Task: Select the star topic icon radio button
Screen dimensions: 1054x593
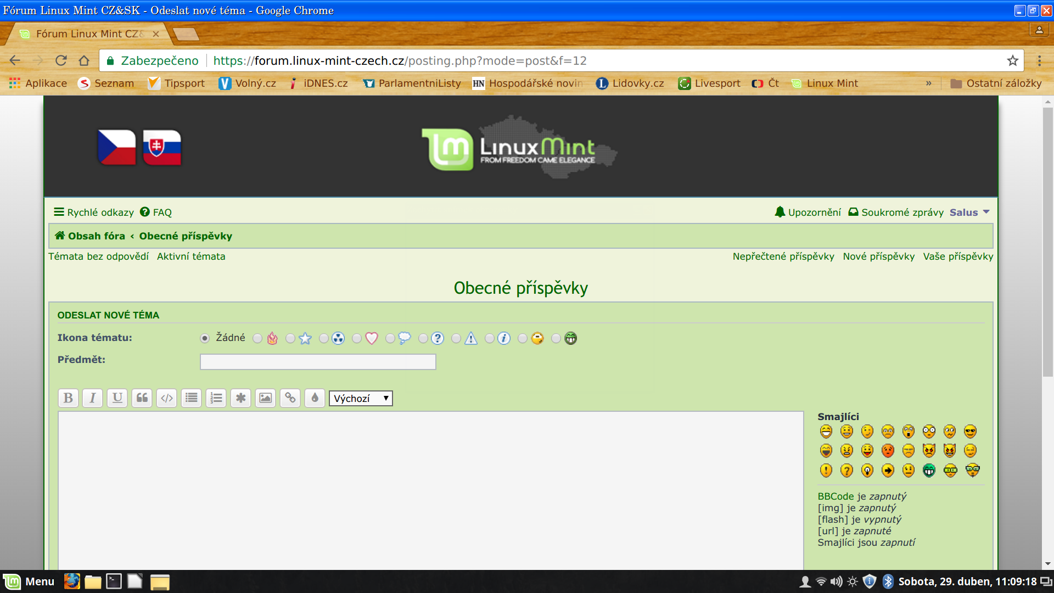Action: [291, 338]
